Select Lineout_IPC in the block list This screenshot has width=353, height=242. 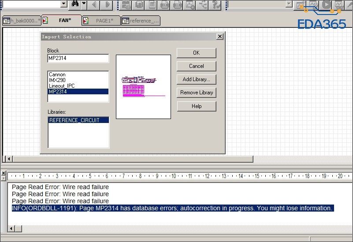click(x=78, y=86)
